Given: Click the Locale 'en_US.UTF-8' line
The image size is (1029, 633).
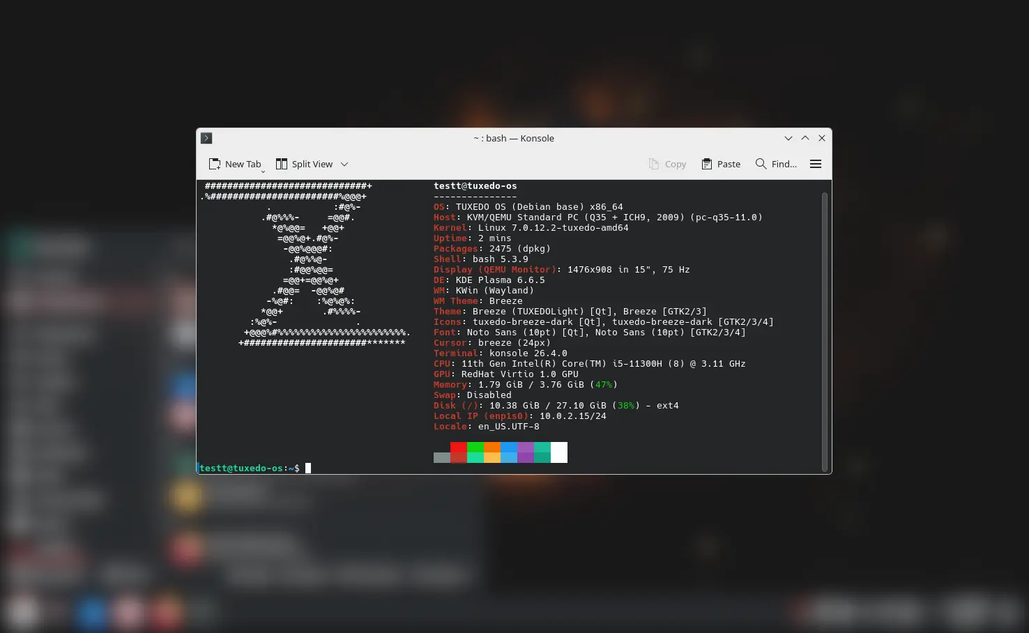Looking at the screenshot, I should (x=487, y=427).
